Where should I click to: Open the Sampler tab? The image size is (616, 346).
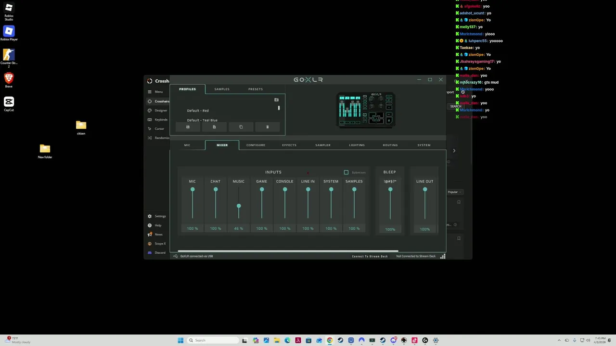click(x=323, y=145)
